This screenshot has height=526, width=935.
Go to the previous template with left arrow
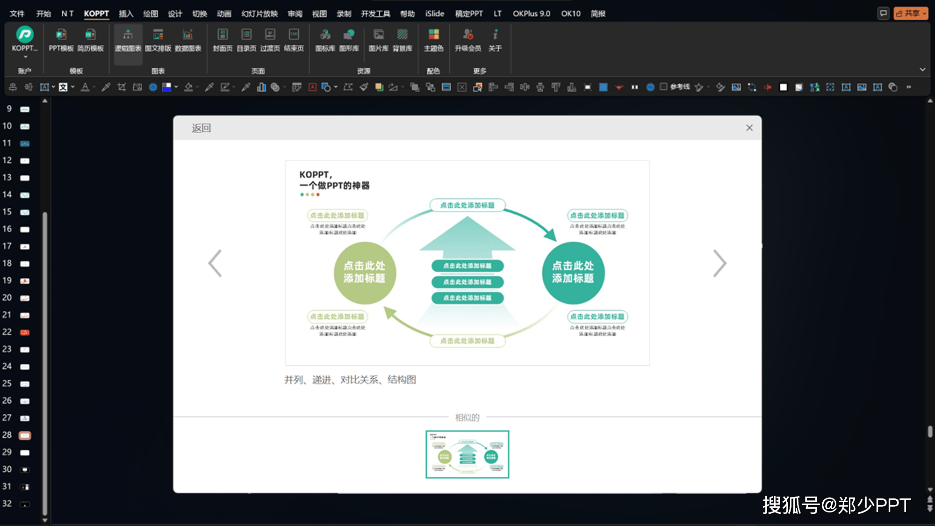(x=215, y=263)
